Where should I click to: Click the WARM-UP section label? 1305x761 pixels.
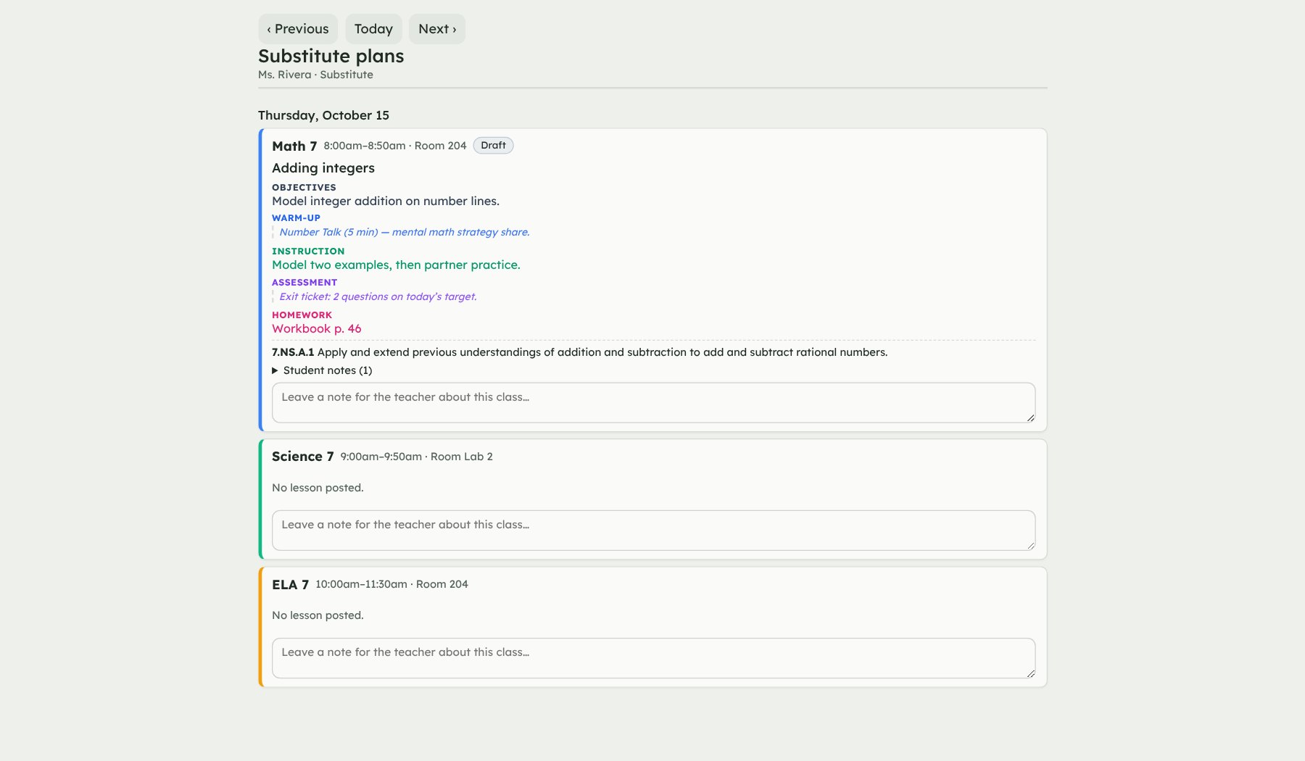[x=296, y=217]
